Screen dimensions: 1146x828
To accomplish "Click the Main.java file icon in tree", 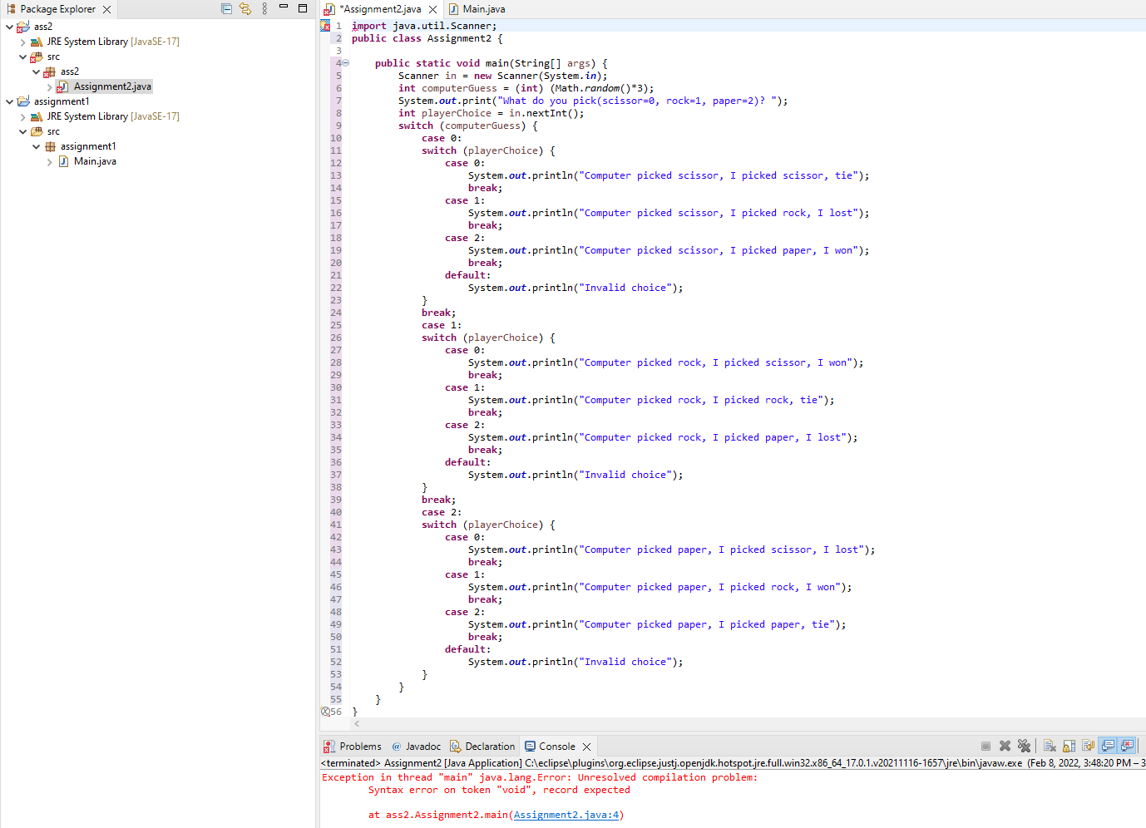I will click(63, 161).
